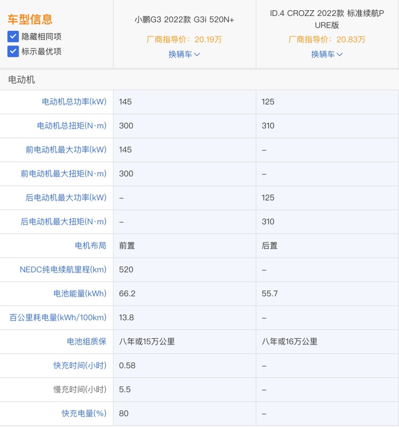Open the 后电动机最大扭矩(N·m) parameter link

tap(64, 221)
